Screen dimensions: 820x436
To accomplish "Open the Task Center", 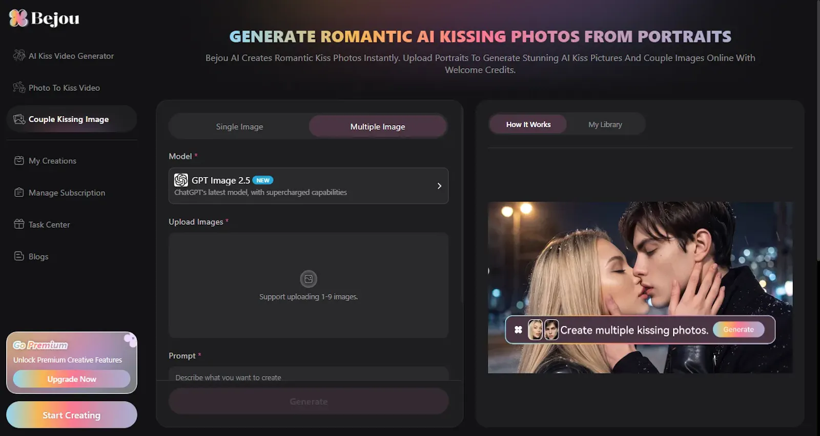I will coord(49,225).
